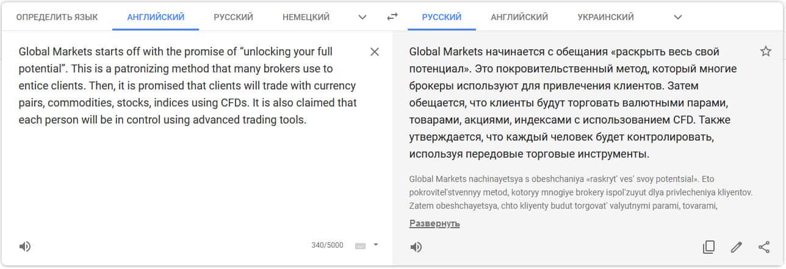This screenshot has height=269, width=786.
Task: Expand more source languages list
Action: pos(362,17)
